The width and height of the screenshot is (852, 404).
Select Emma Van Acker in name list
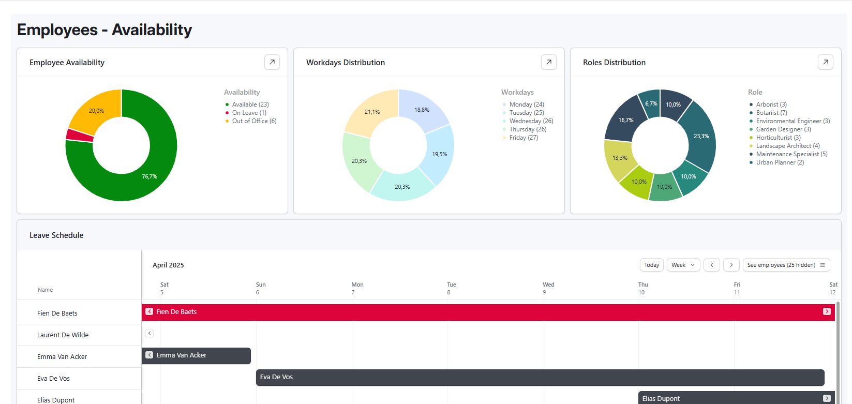coord(62,356)
